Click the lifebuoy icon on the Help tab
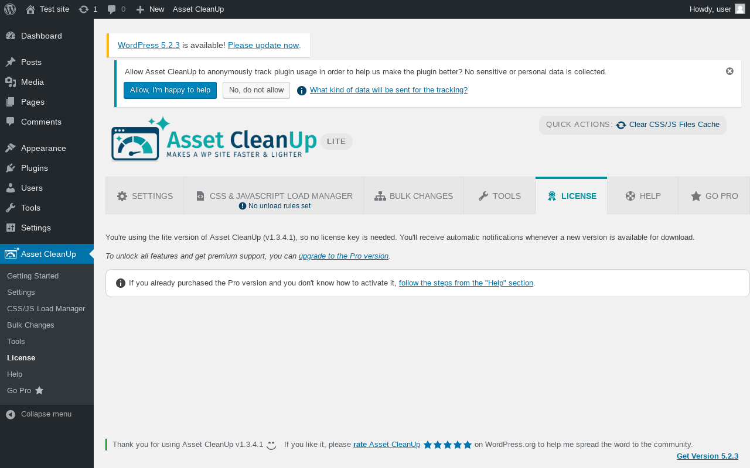 pyautogui.click(x=630, y=196)
